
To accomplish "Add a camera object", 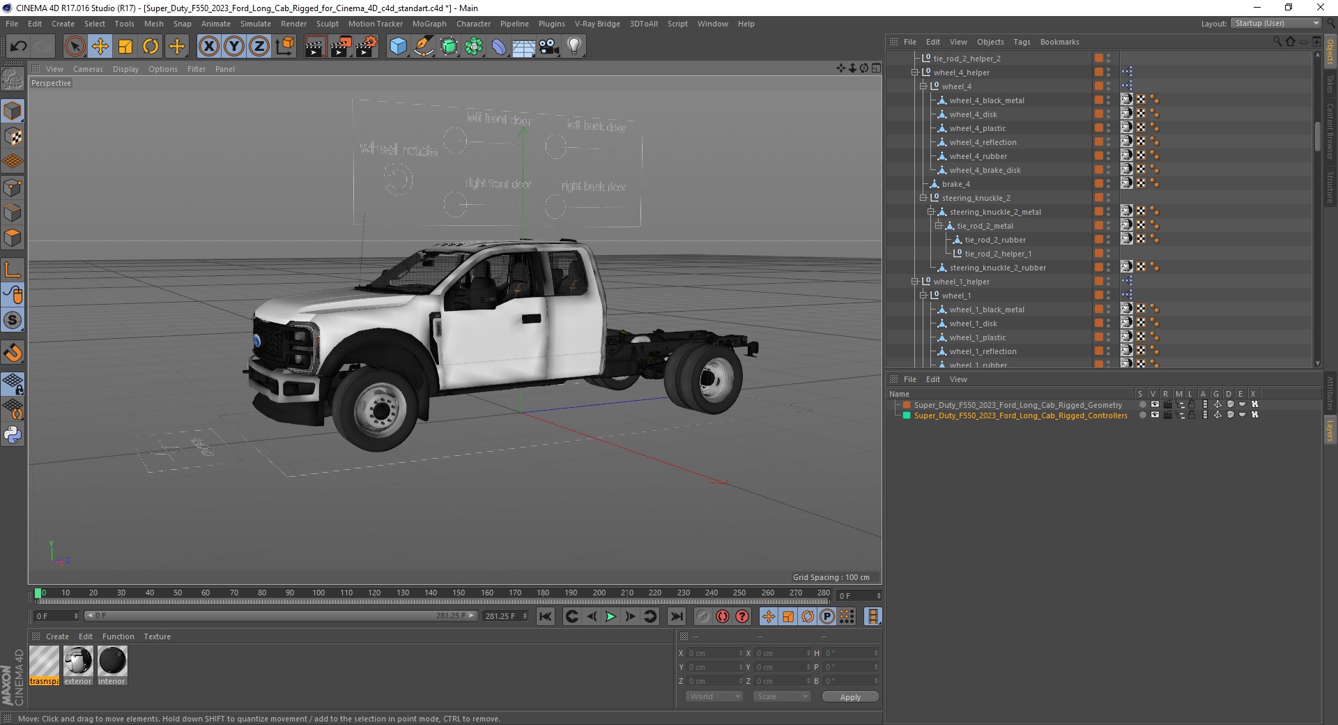I will click(549, 47).
